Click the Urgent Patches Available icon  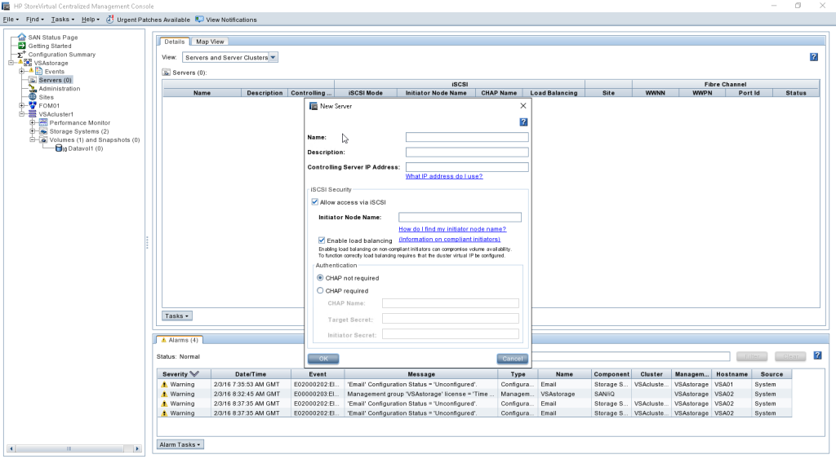point(110,20)
